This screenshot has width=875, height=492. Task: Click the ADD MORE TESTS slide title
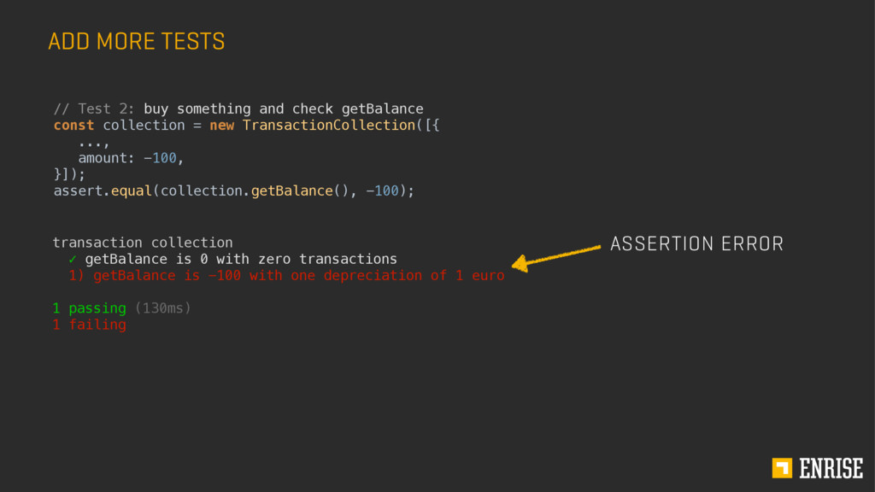point(136,42)
